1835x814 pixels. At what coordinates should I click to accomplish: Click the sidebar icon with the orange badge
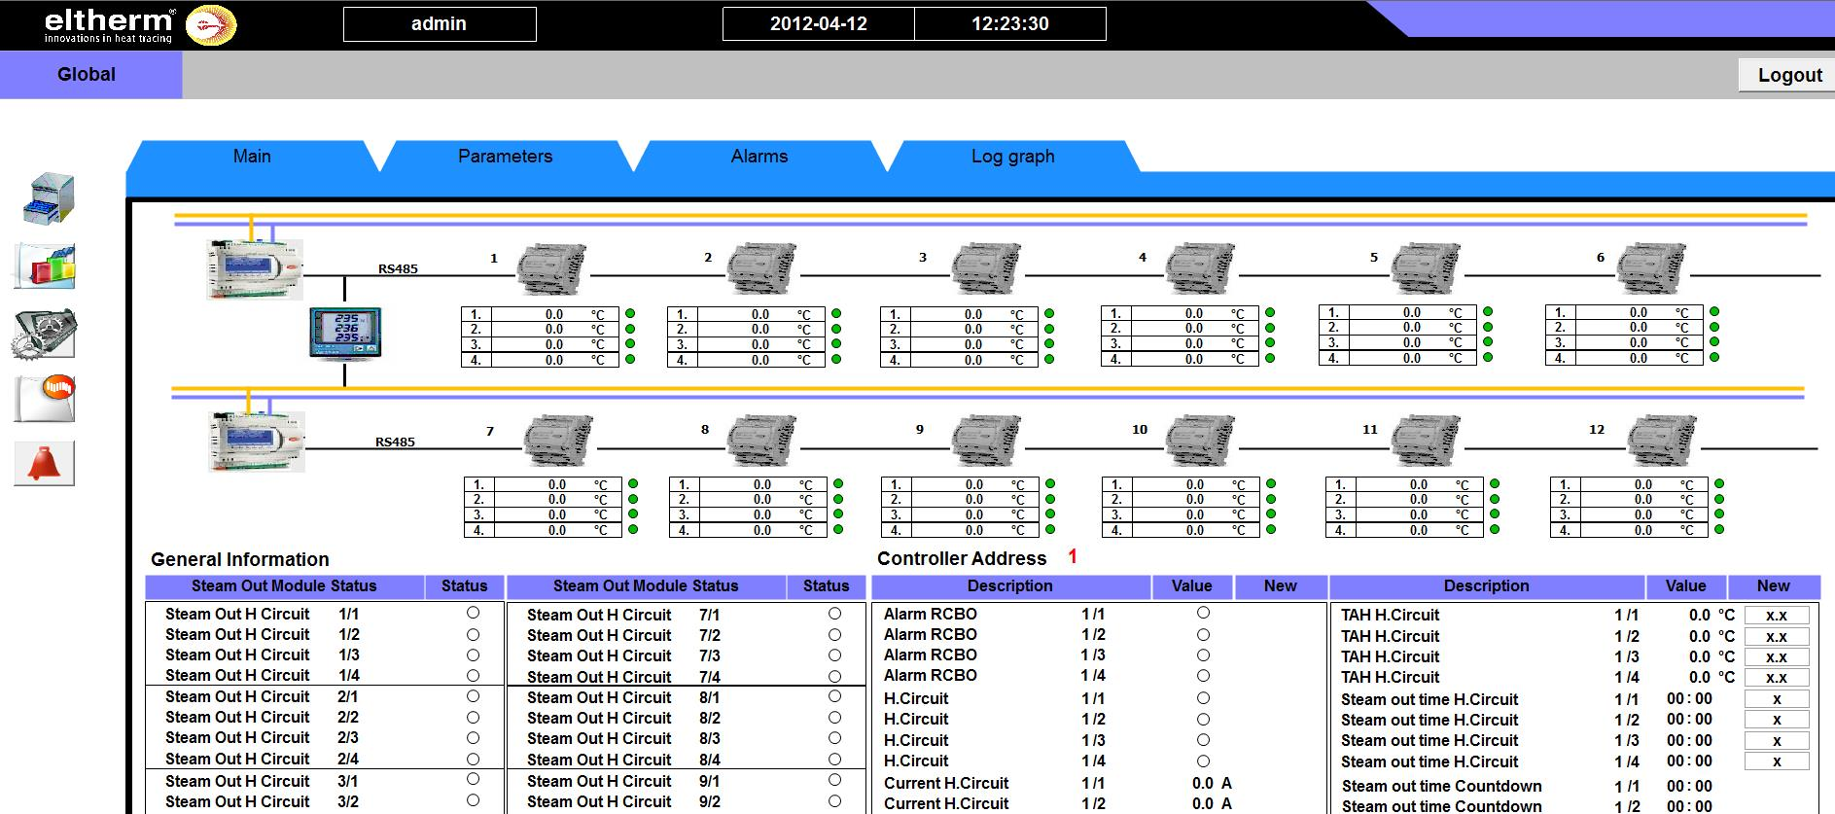pyautogui.click(x=45, y=398)
